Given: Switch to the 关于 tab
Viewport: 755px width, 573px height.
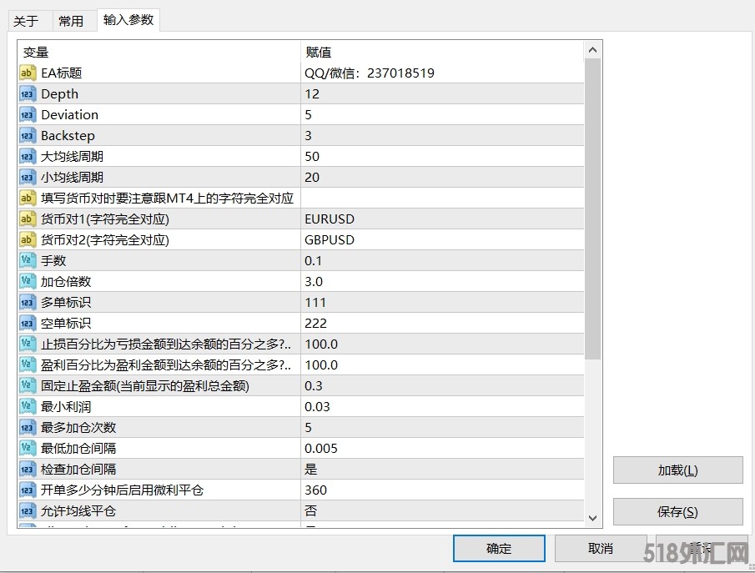Looking at the screenshot, I should tap(26, 21).
